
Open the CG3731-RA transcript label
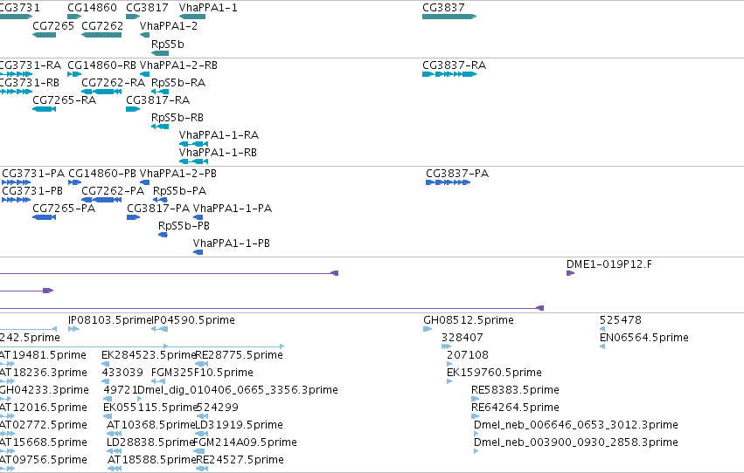coord(31,65)
